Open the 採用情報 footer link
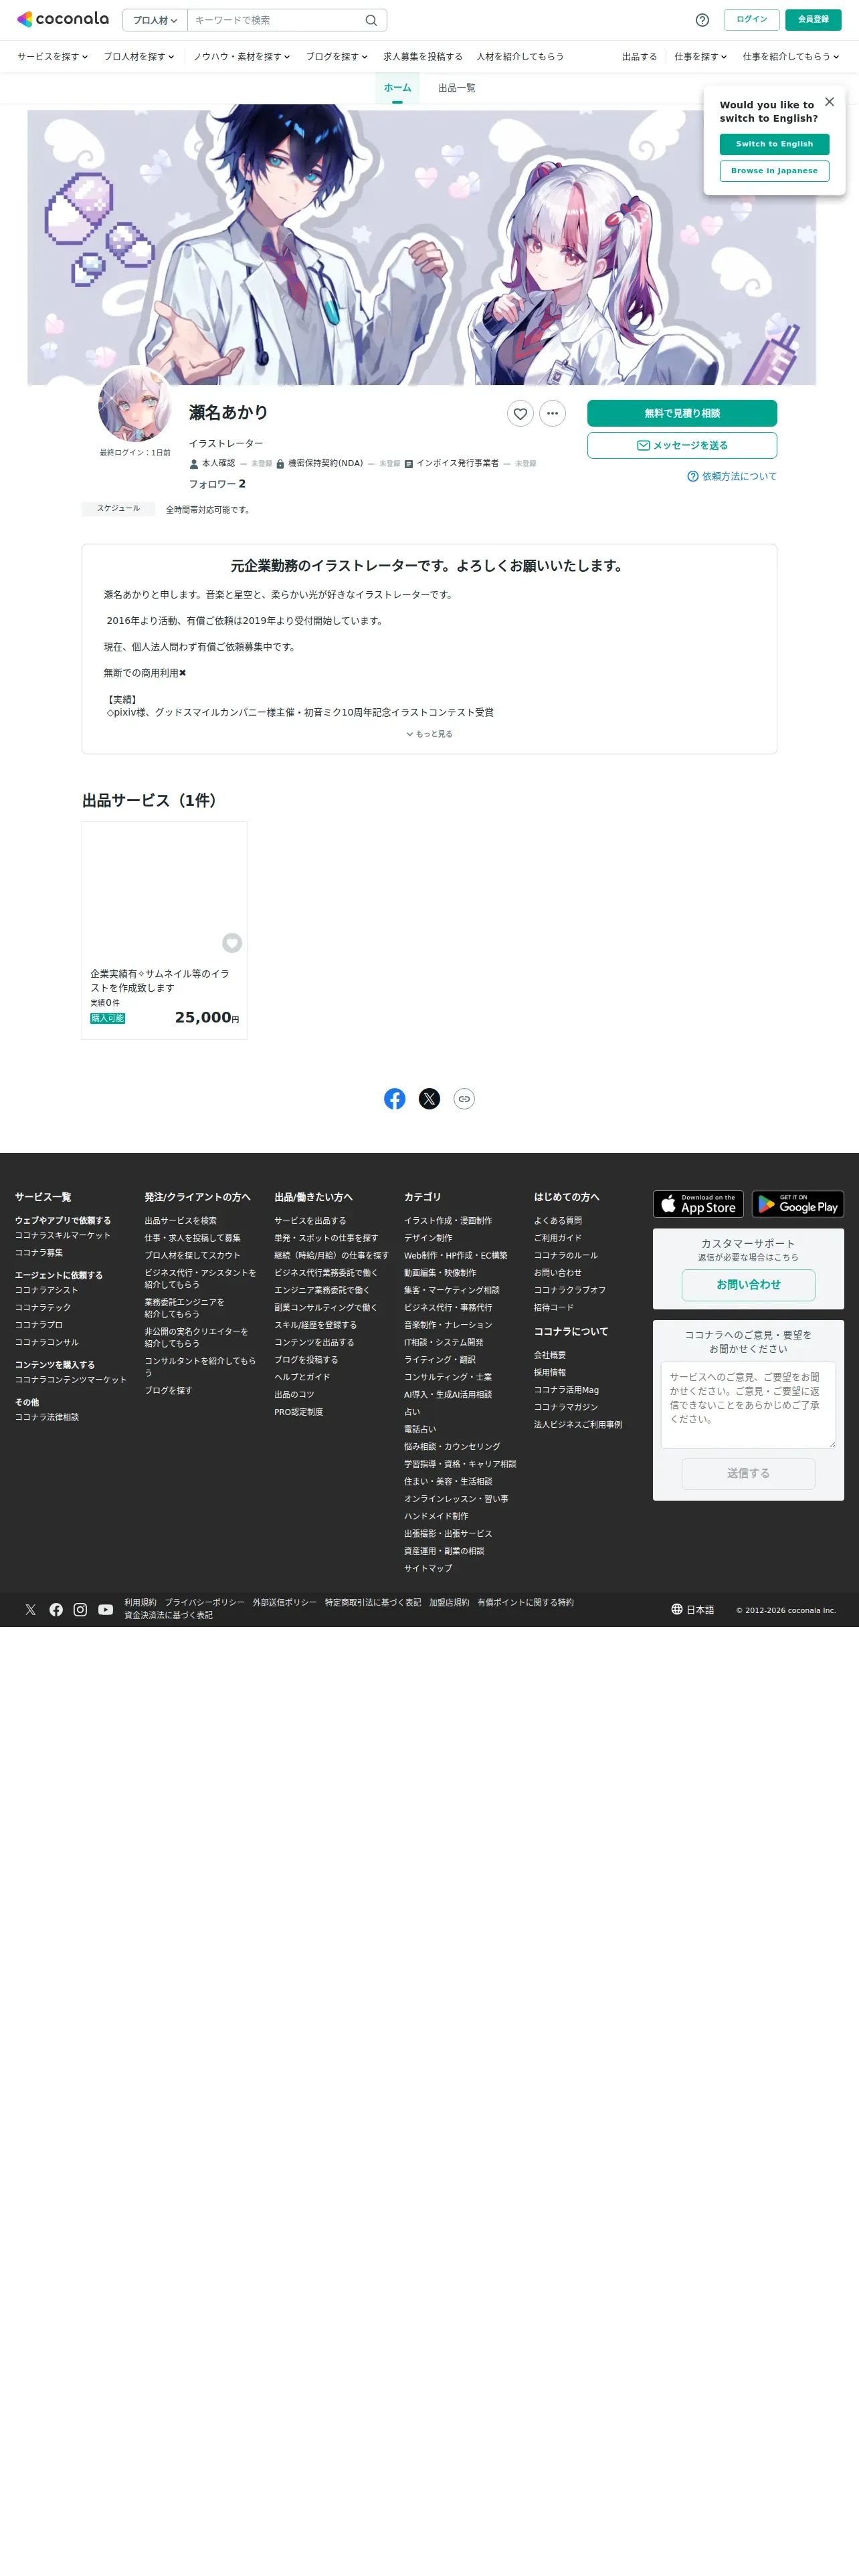859x2576 pixels. click(x=550, y=1373)
